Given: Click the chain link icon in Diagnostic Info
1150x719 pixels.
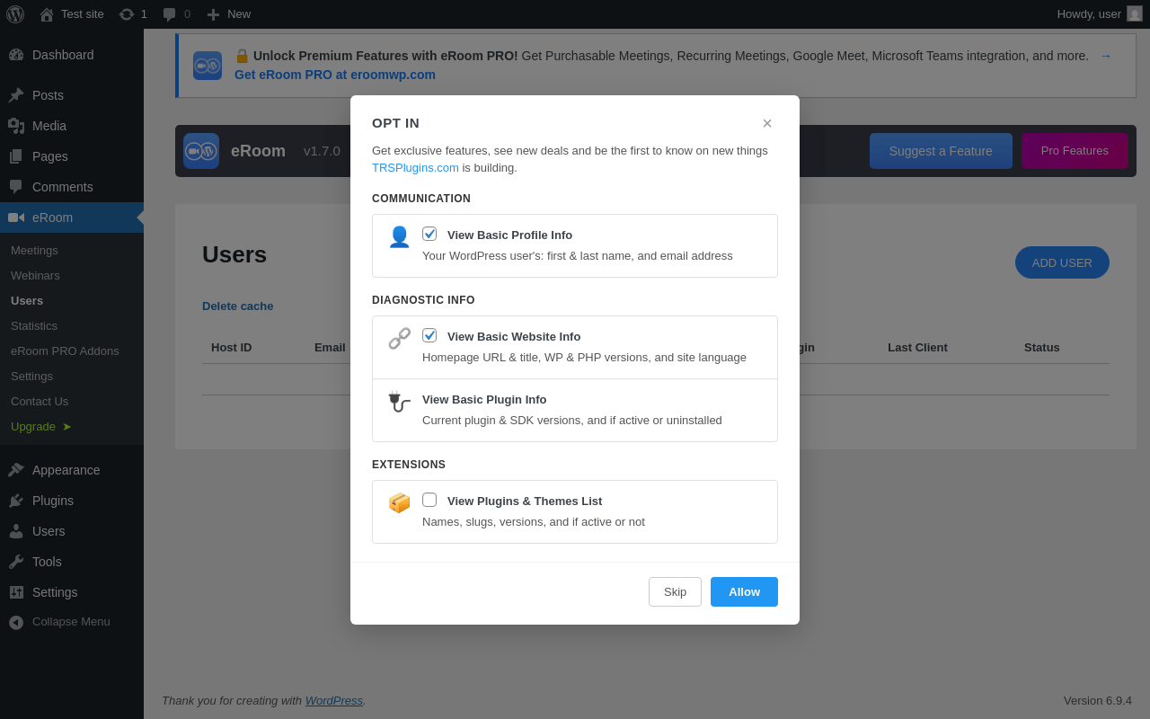Looking at the screenshot, I should [x=399, y=339].
